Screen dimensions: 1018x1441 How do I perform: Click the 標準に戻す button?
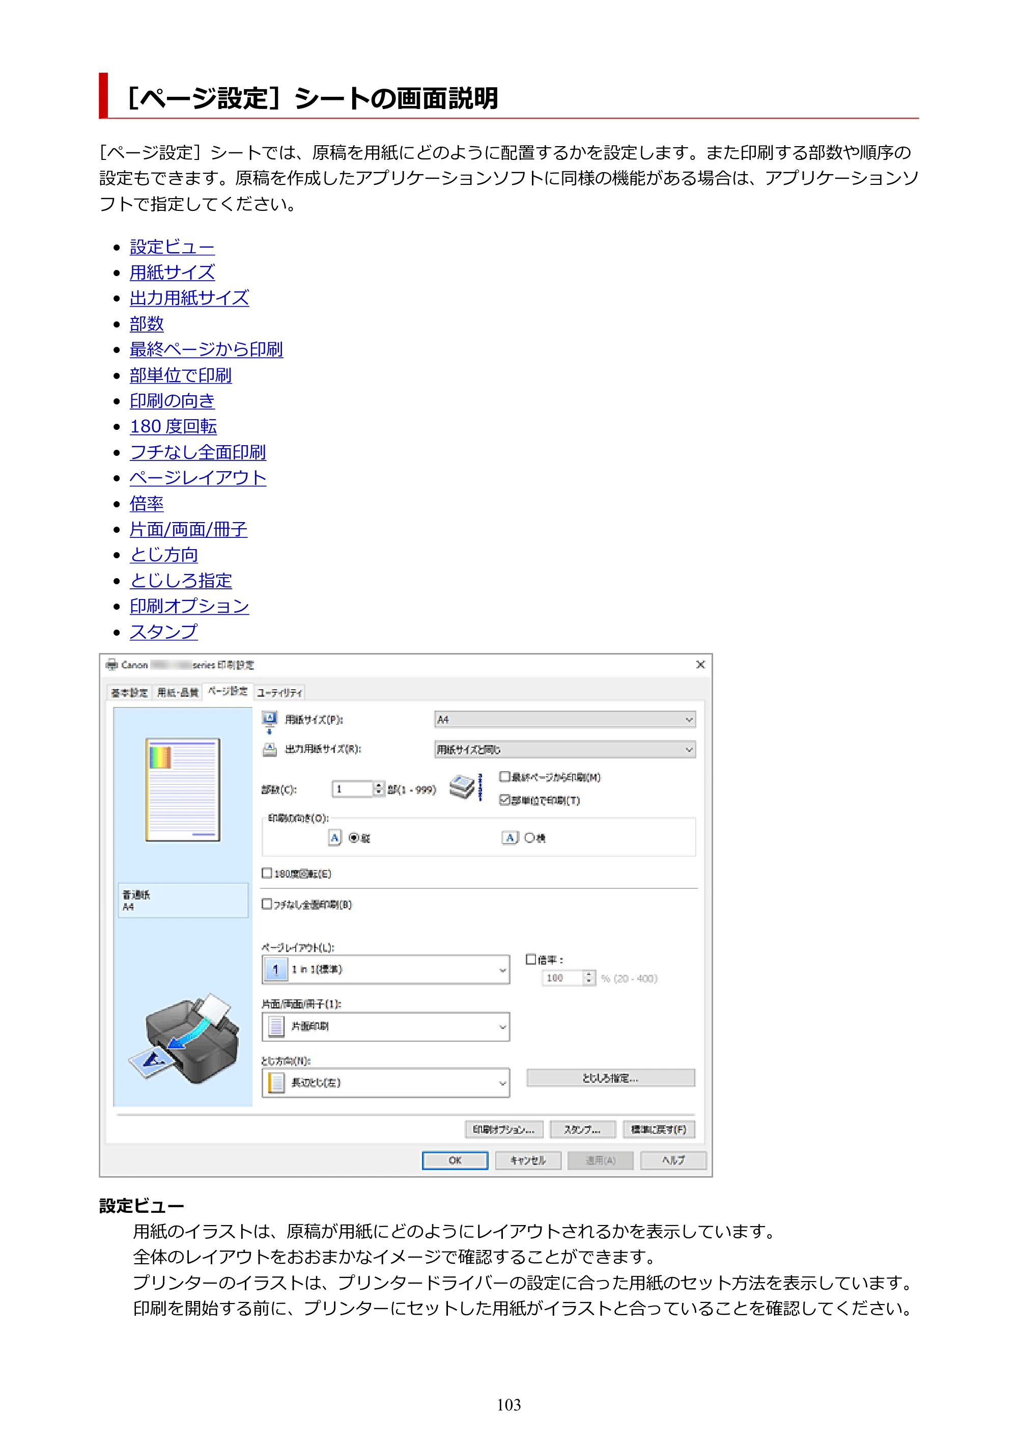coord(659,1130)
